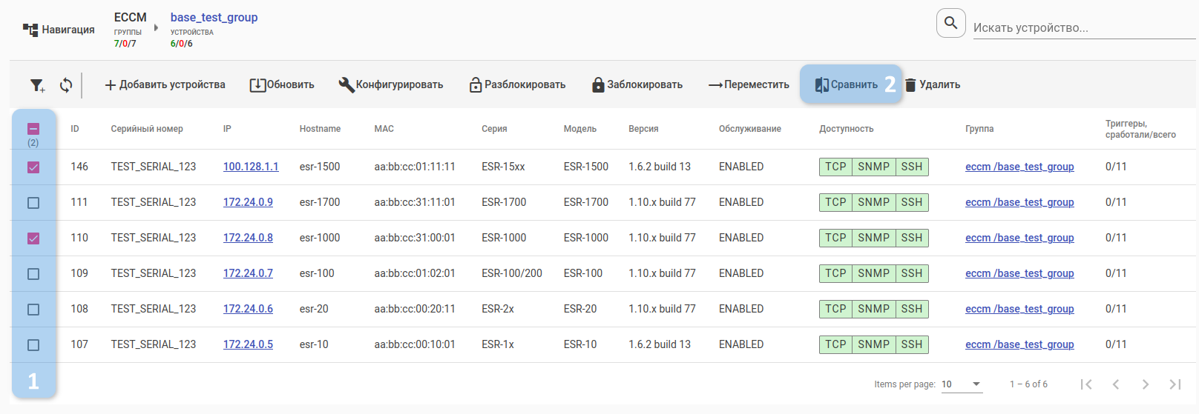The width and height of the screenshot is (1199, 414).
Task: Open the Навигация tree menu
Action: pos(59,30)
